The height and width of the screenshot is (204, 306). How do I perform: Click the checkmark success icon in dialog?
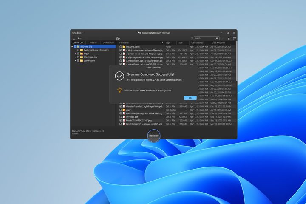coord(119,76)
